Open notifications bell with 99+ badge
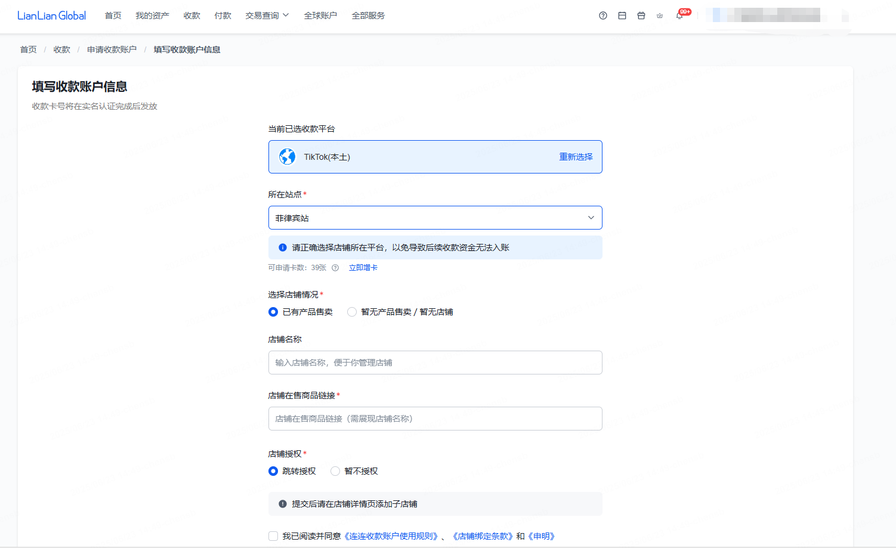 680,15
